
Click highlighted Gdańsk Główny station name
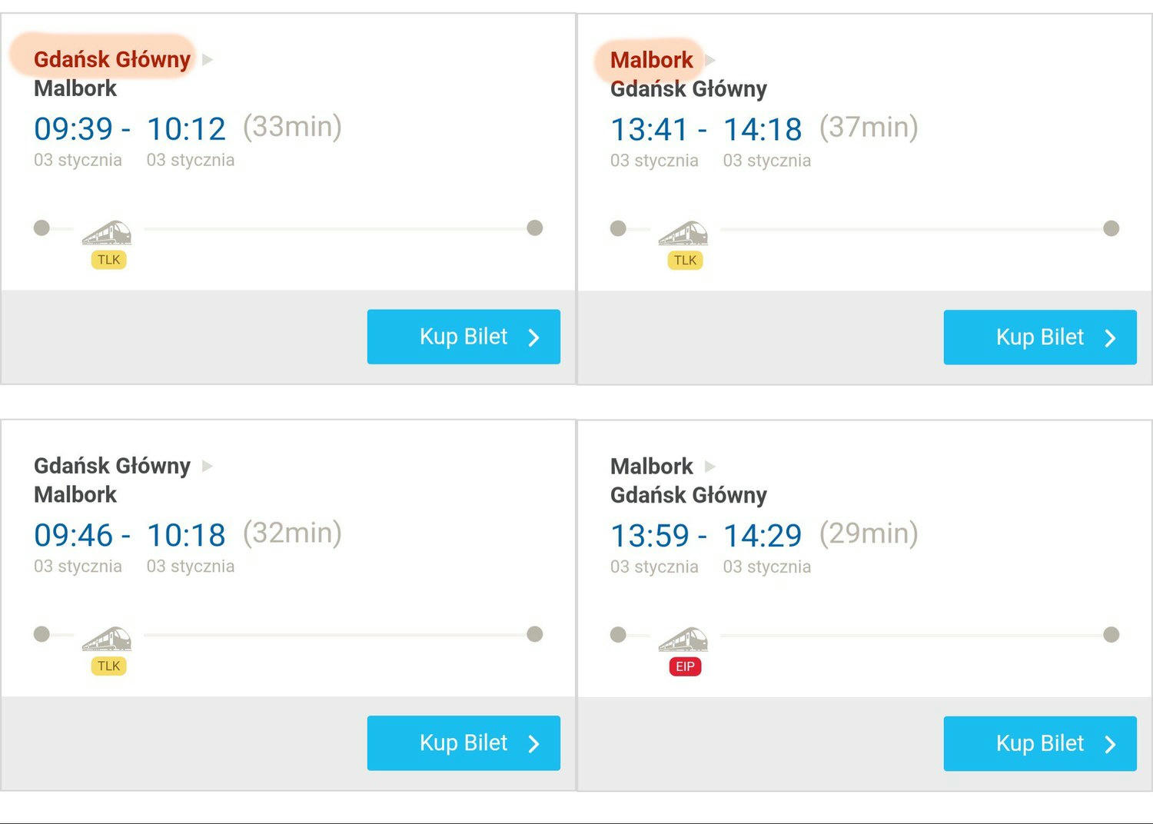[x=112, y=59]
